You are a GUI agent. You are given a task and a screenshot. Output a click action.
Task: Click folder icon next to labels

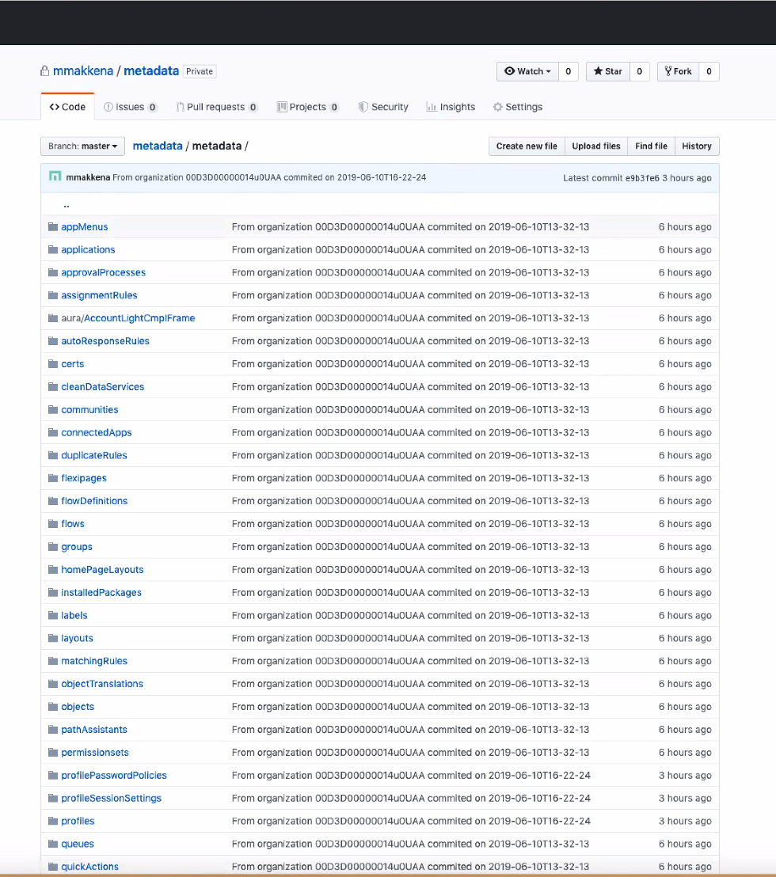[53, 615]
